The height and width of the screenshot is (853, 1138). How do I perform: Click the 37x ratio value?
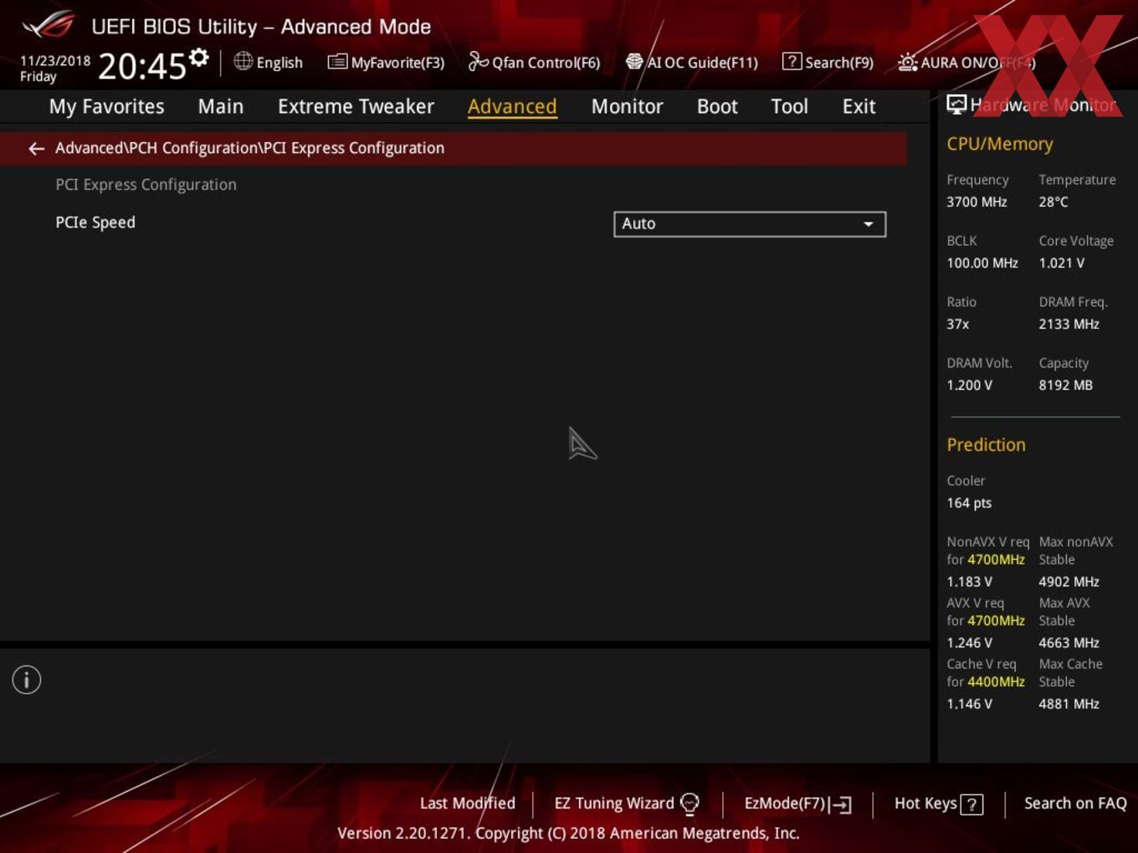958,324
